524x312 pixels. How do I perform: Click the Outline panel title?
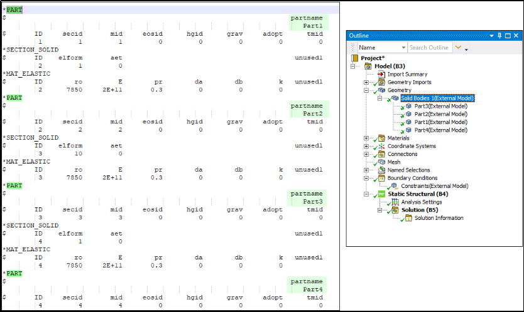pyautogui.click(x=359, y=36)
